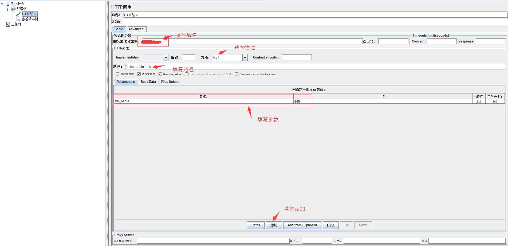Click the 删除 (Delete) button
Viewport: 508px width, 246px height.
pos(330,225)
